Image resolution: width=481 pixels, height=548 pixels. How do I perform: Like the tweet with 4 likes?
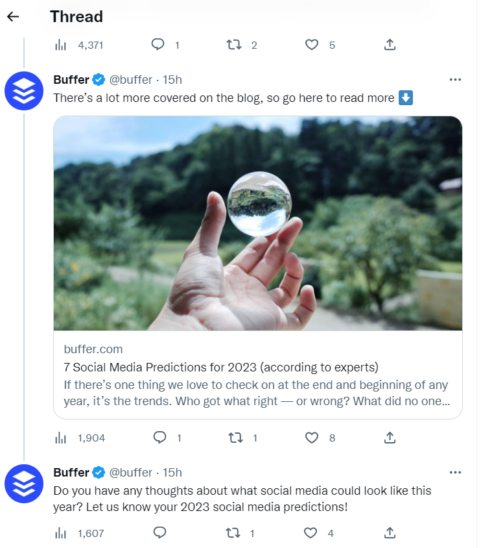coord(312,533)
